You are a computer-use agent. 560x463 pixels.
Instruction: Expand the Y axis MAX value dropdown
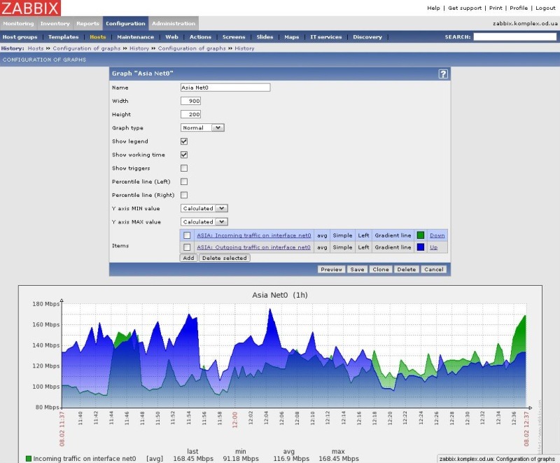click(204, 221)
